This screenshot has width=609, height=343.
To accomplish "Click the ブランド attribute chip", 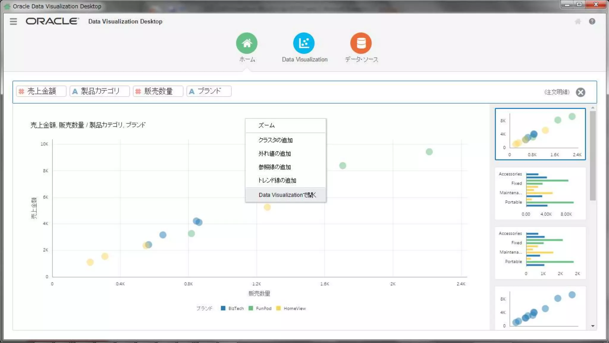I will pos(209,91).
